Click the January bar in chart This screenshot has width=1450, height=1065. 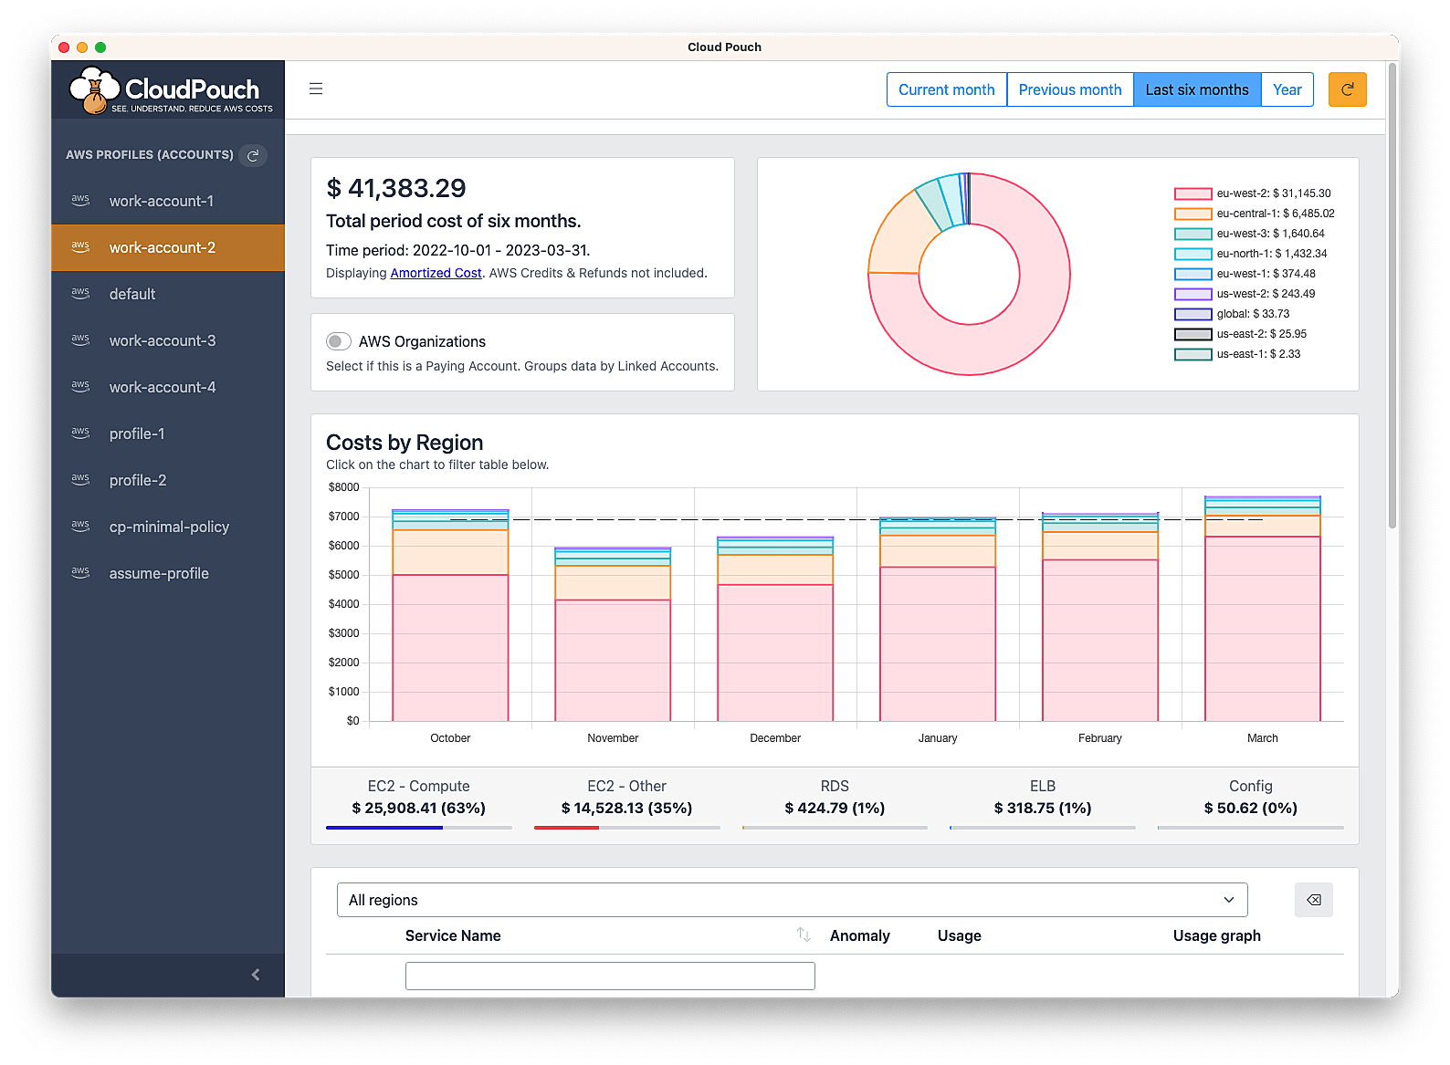coord(938,619)
